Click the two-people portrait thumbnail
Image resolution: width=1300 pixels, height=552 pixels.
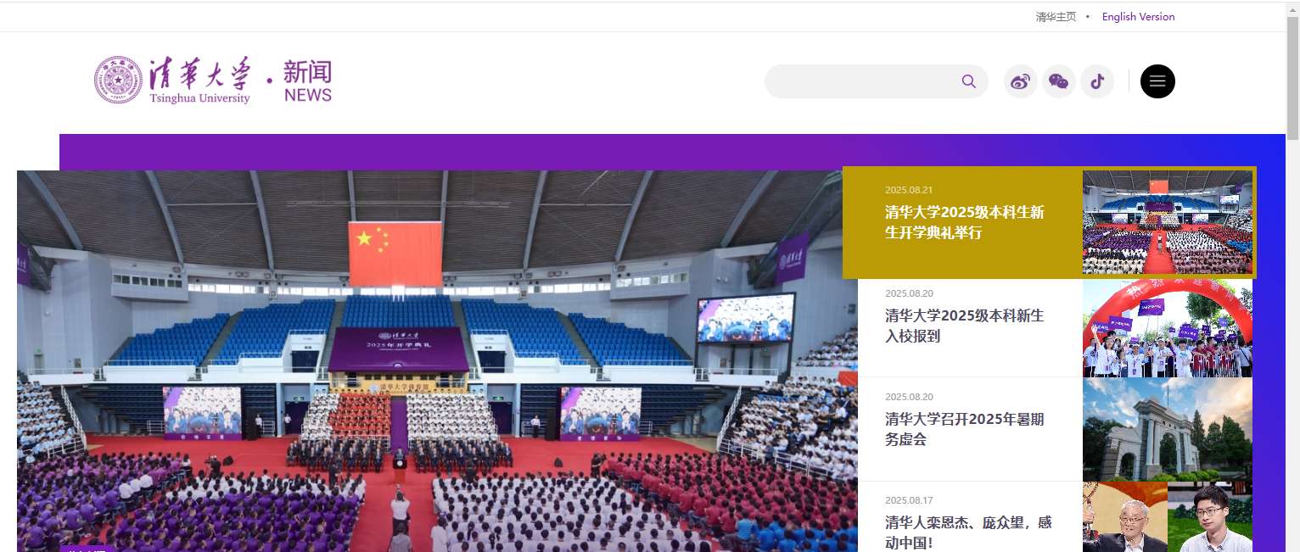(x=1167, y=517)
